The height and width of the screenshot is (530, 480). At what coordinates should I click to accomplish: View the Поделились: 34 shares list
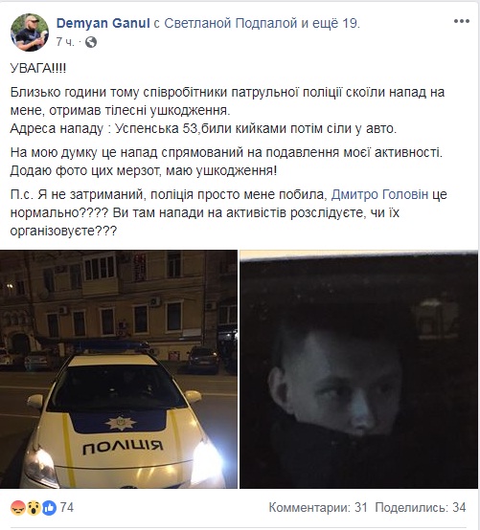pos(421,508)
